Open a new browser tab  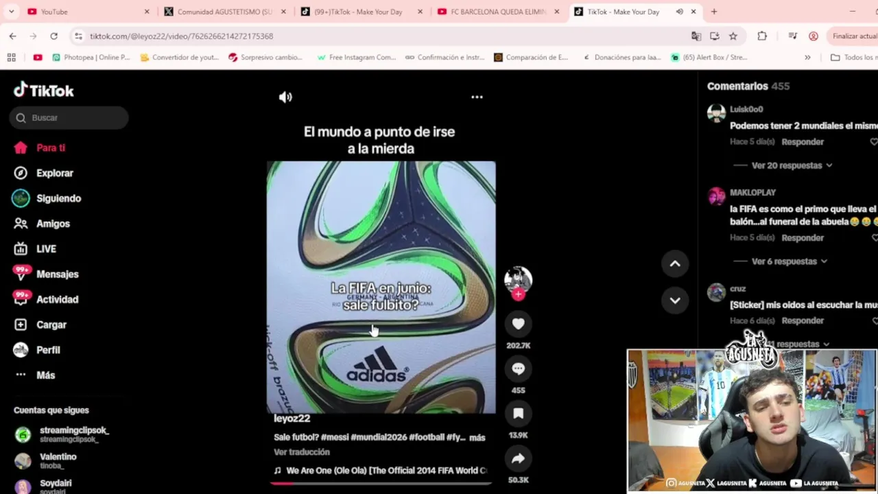714,12
